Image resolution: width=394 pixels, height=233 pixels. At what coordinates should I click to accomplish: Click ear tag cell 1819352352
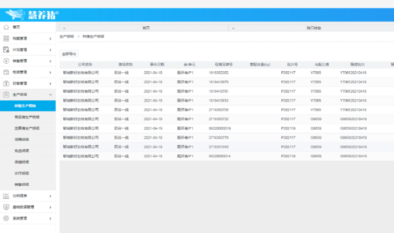(219, 73)
